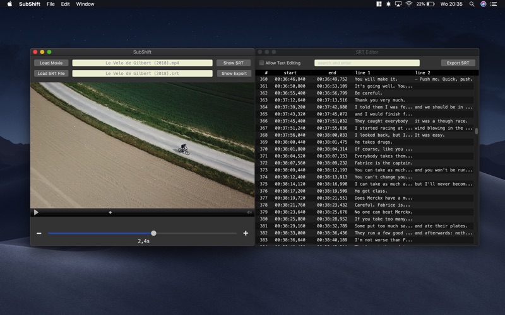Open the SubShift application menu
The height and width of the screenshot is (315, 505).
coord(30,4)
